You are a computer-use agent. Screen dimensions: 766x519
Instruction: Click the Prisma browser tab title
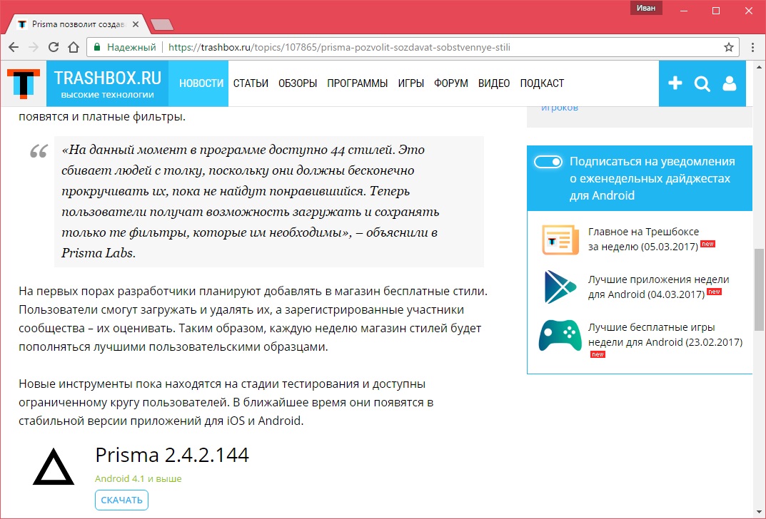click(79, 24)
